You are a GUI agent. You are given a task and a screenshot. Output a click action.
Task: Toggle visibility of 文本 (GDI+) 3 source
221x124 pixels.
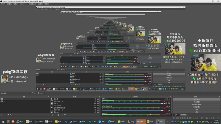[95, 101]
